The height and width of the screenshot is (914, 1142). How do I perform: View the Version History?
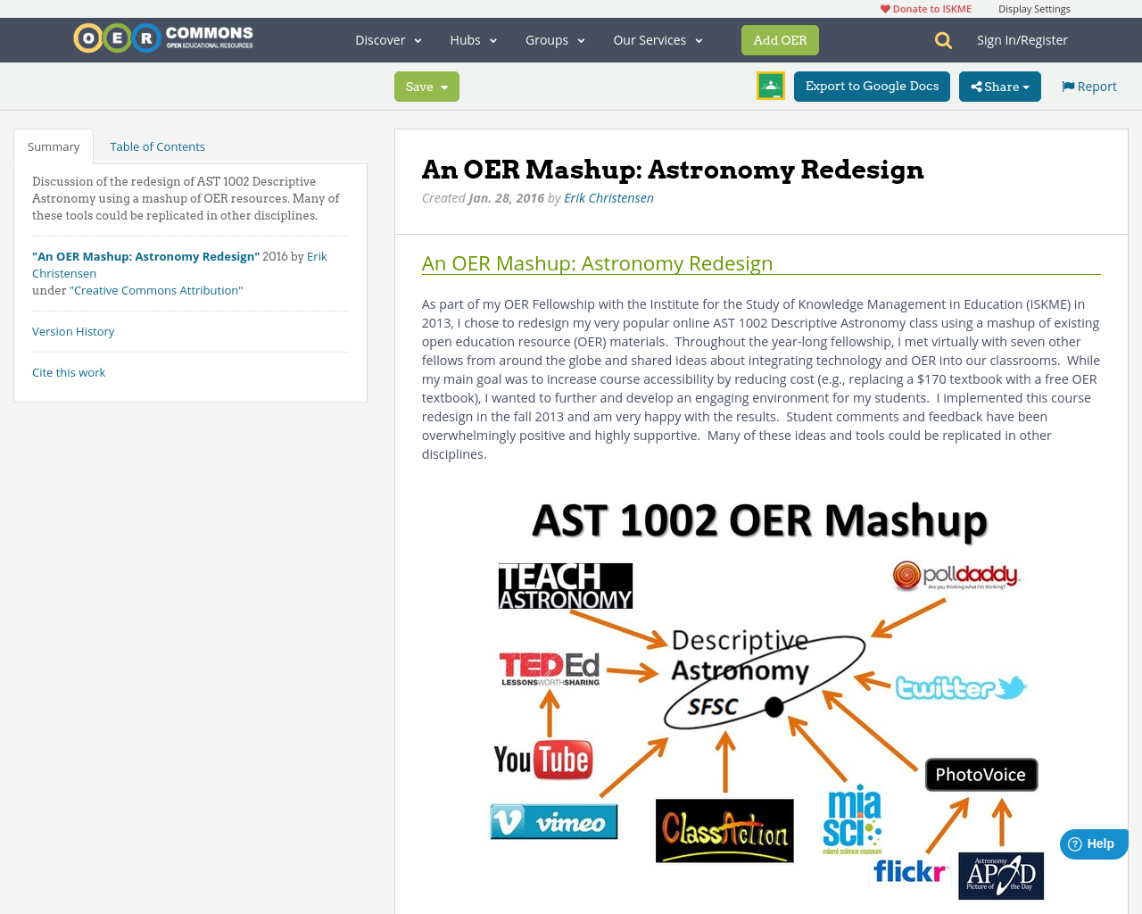point(73,330)
